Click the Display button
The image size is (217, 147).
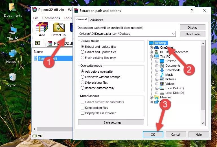click(192, 27)
